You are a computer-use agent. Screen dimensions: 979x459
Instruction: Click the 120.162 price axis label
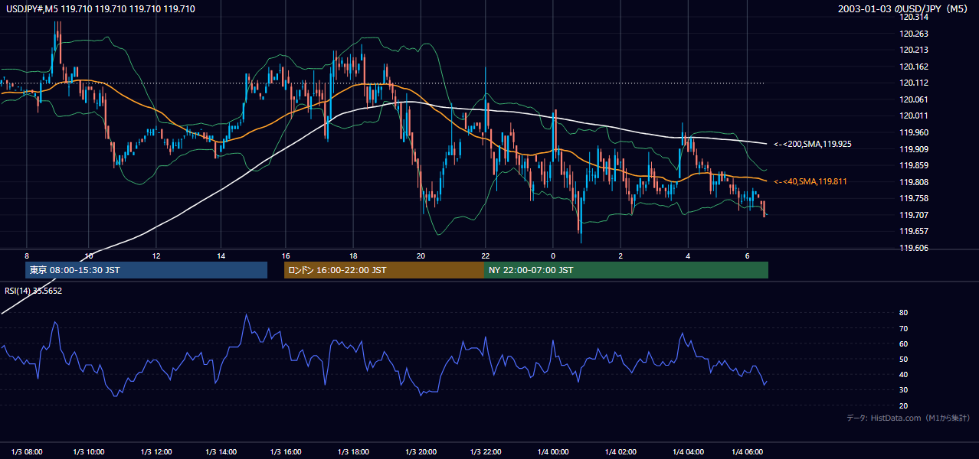(x=915, y=67)
